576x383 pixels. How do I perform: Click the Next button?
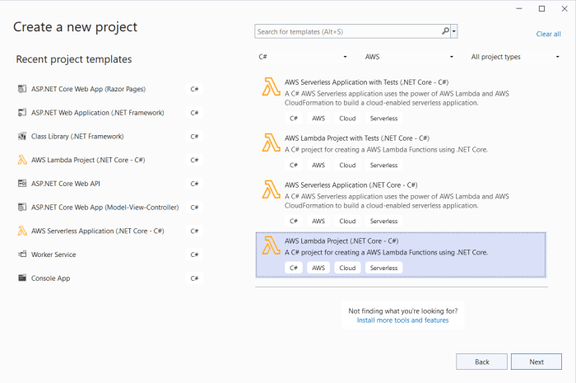point(537,362)
